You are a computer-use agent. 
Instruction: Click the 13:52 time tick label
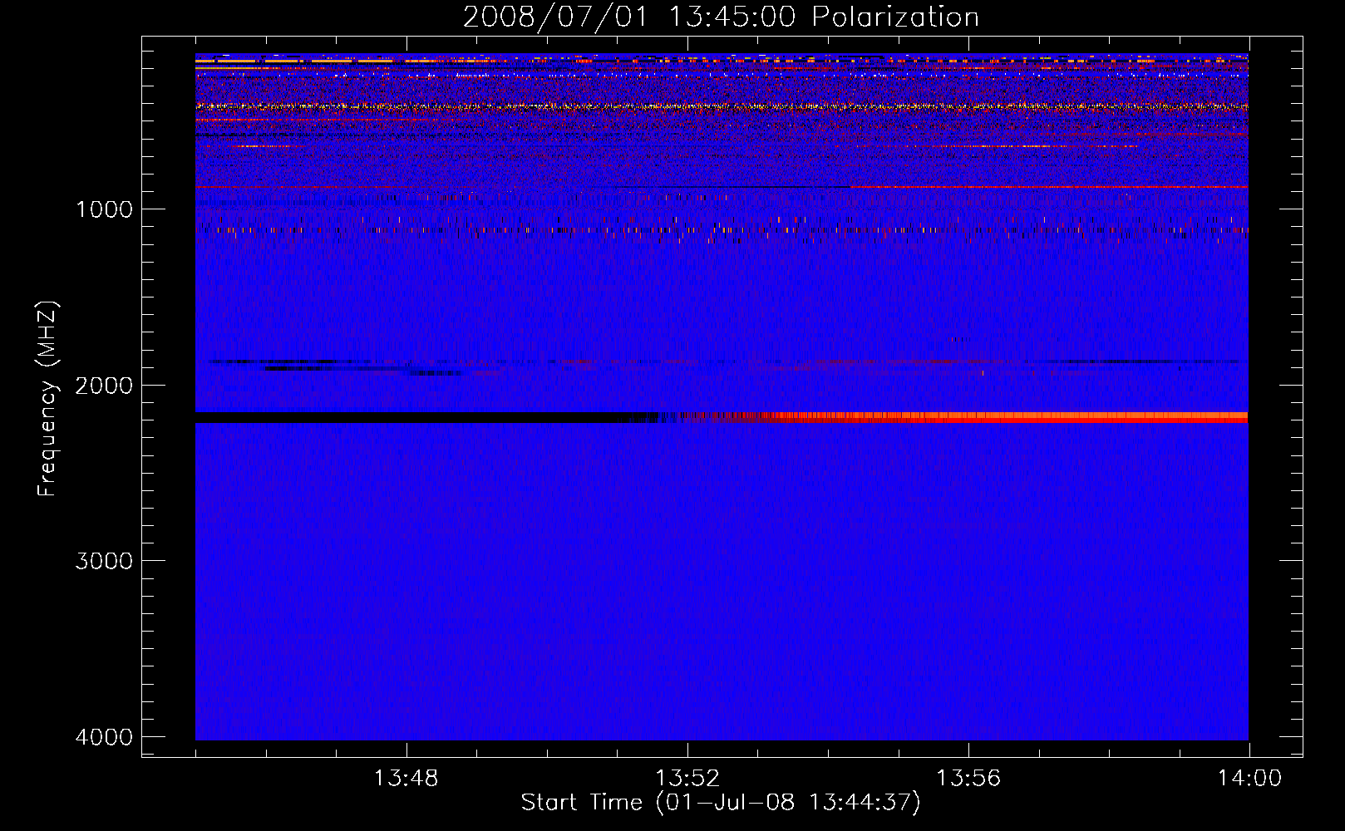(687, 779)
